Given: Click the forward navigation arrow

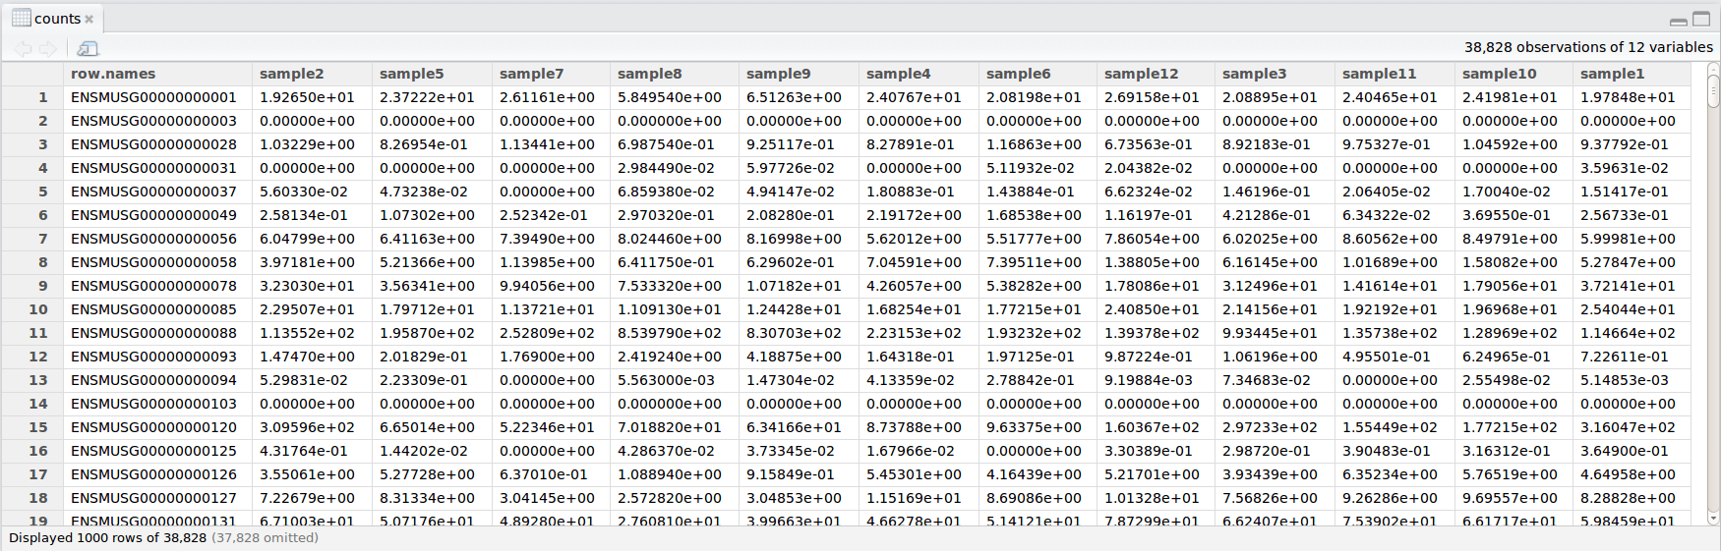Looking at the screenshot, I should [47, 48].
